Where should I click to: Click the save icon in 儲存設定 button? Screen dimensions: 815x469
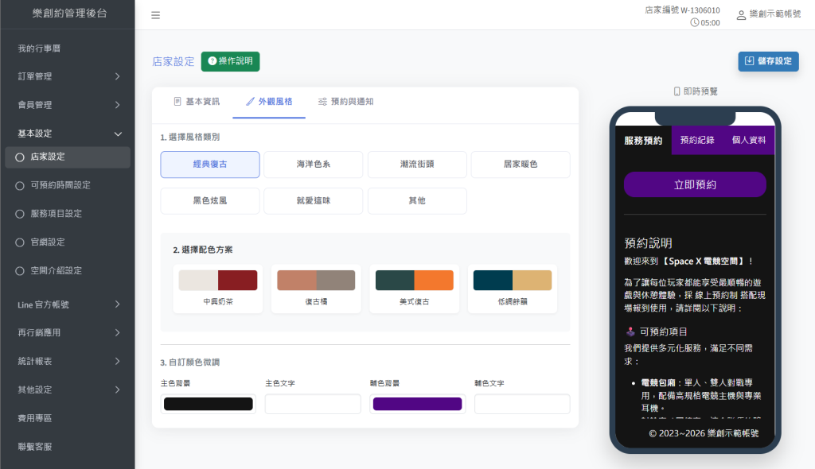(749, 61)
